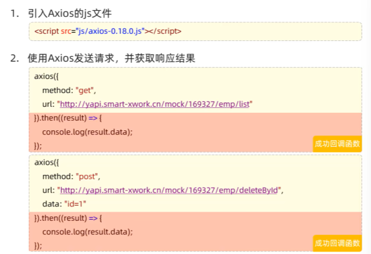Screen dimensions: 371x254
Task: Click the second 成功回调函数 label
Action: tap(337, 243)
